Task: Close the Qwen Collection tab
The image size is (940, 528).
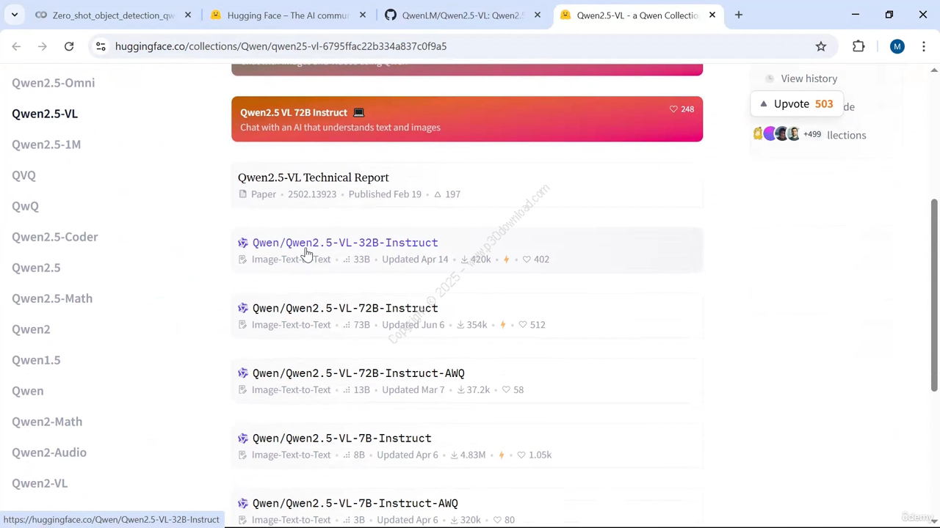Action: (x=712, y=15)
